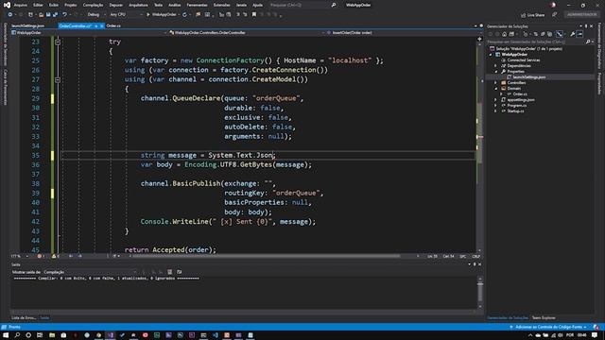
Task: Click the search magnifier in title bar
Action: click(334, 5)
